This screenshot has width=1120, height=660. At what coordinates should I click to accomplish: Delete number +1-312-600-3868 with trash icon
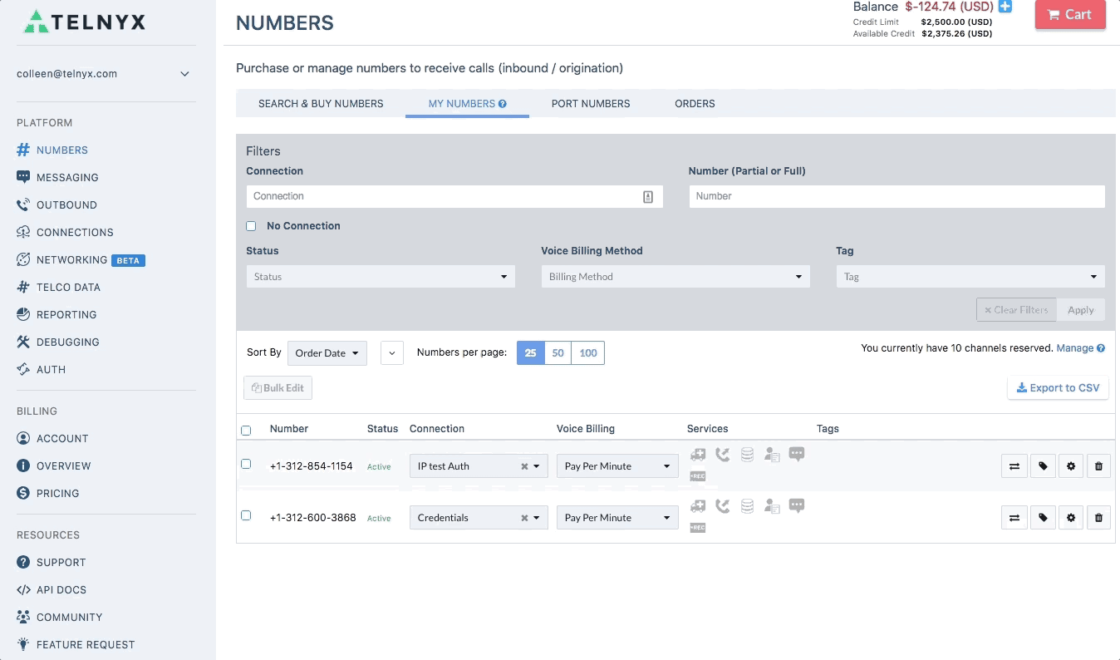1098,518
